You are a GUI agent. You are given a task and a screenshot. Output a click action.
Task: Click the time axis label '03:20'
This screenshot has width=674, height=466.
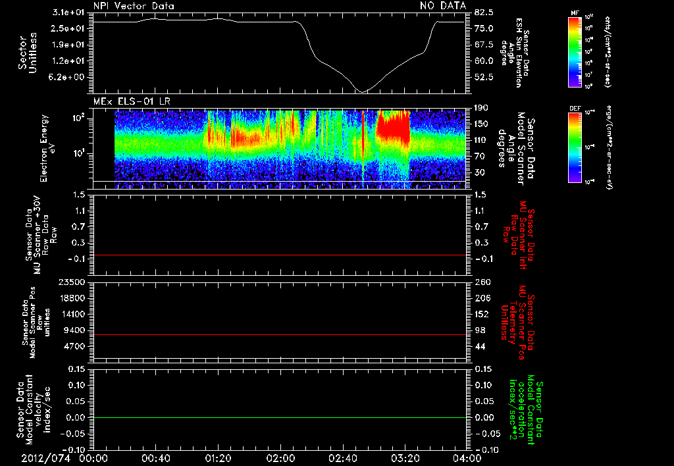coord(405,458)
